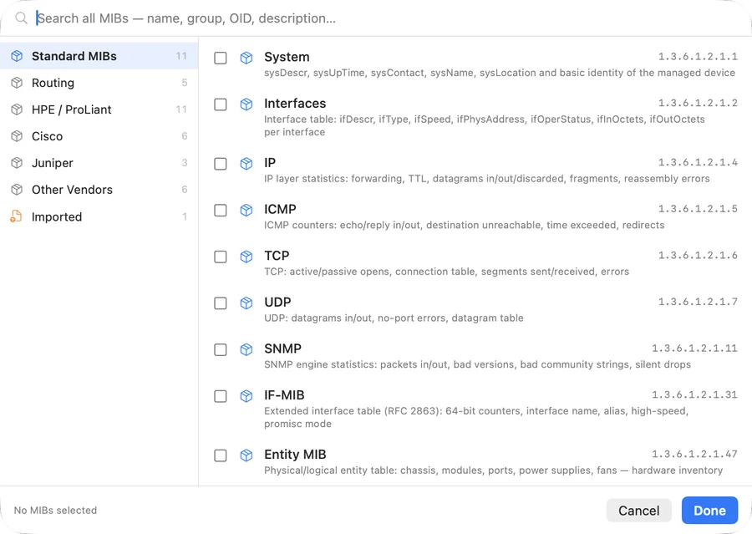The height and width of the screenshot is (534, 752).
Task: Click the 'No MIBs selected' status text
Action: coord(55,511)
